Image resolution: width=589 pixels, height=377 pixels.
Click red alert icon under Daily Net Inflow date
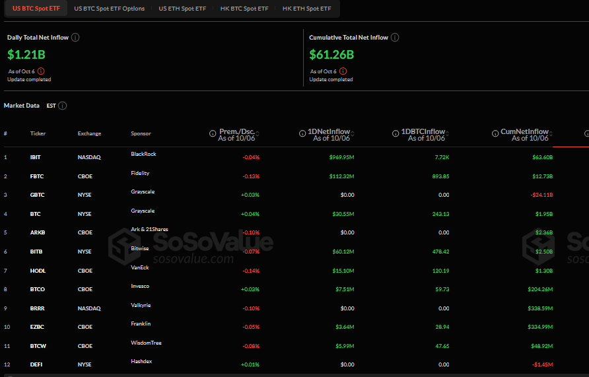(41, 71)
